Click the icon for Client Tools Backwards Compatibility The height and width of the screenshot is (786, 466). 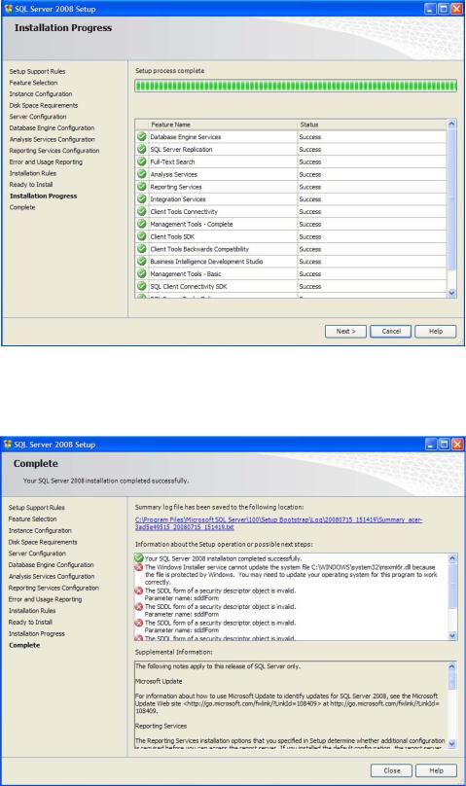[x=142, y=249]
